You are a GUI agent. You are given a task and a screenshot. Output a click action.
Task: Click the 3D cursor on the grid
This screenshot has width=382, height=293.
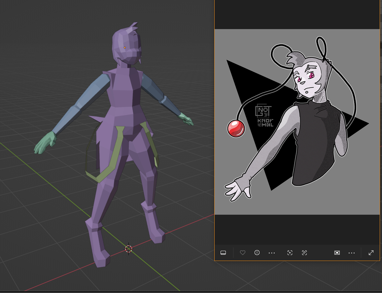click(129, 249)
